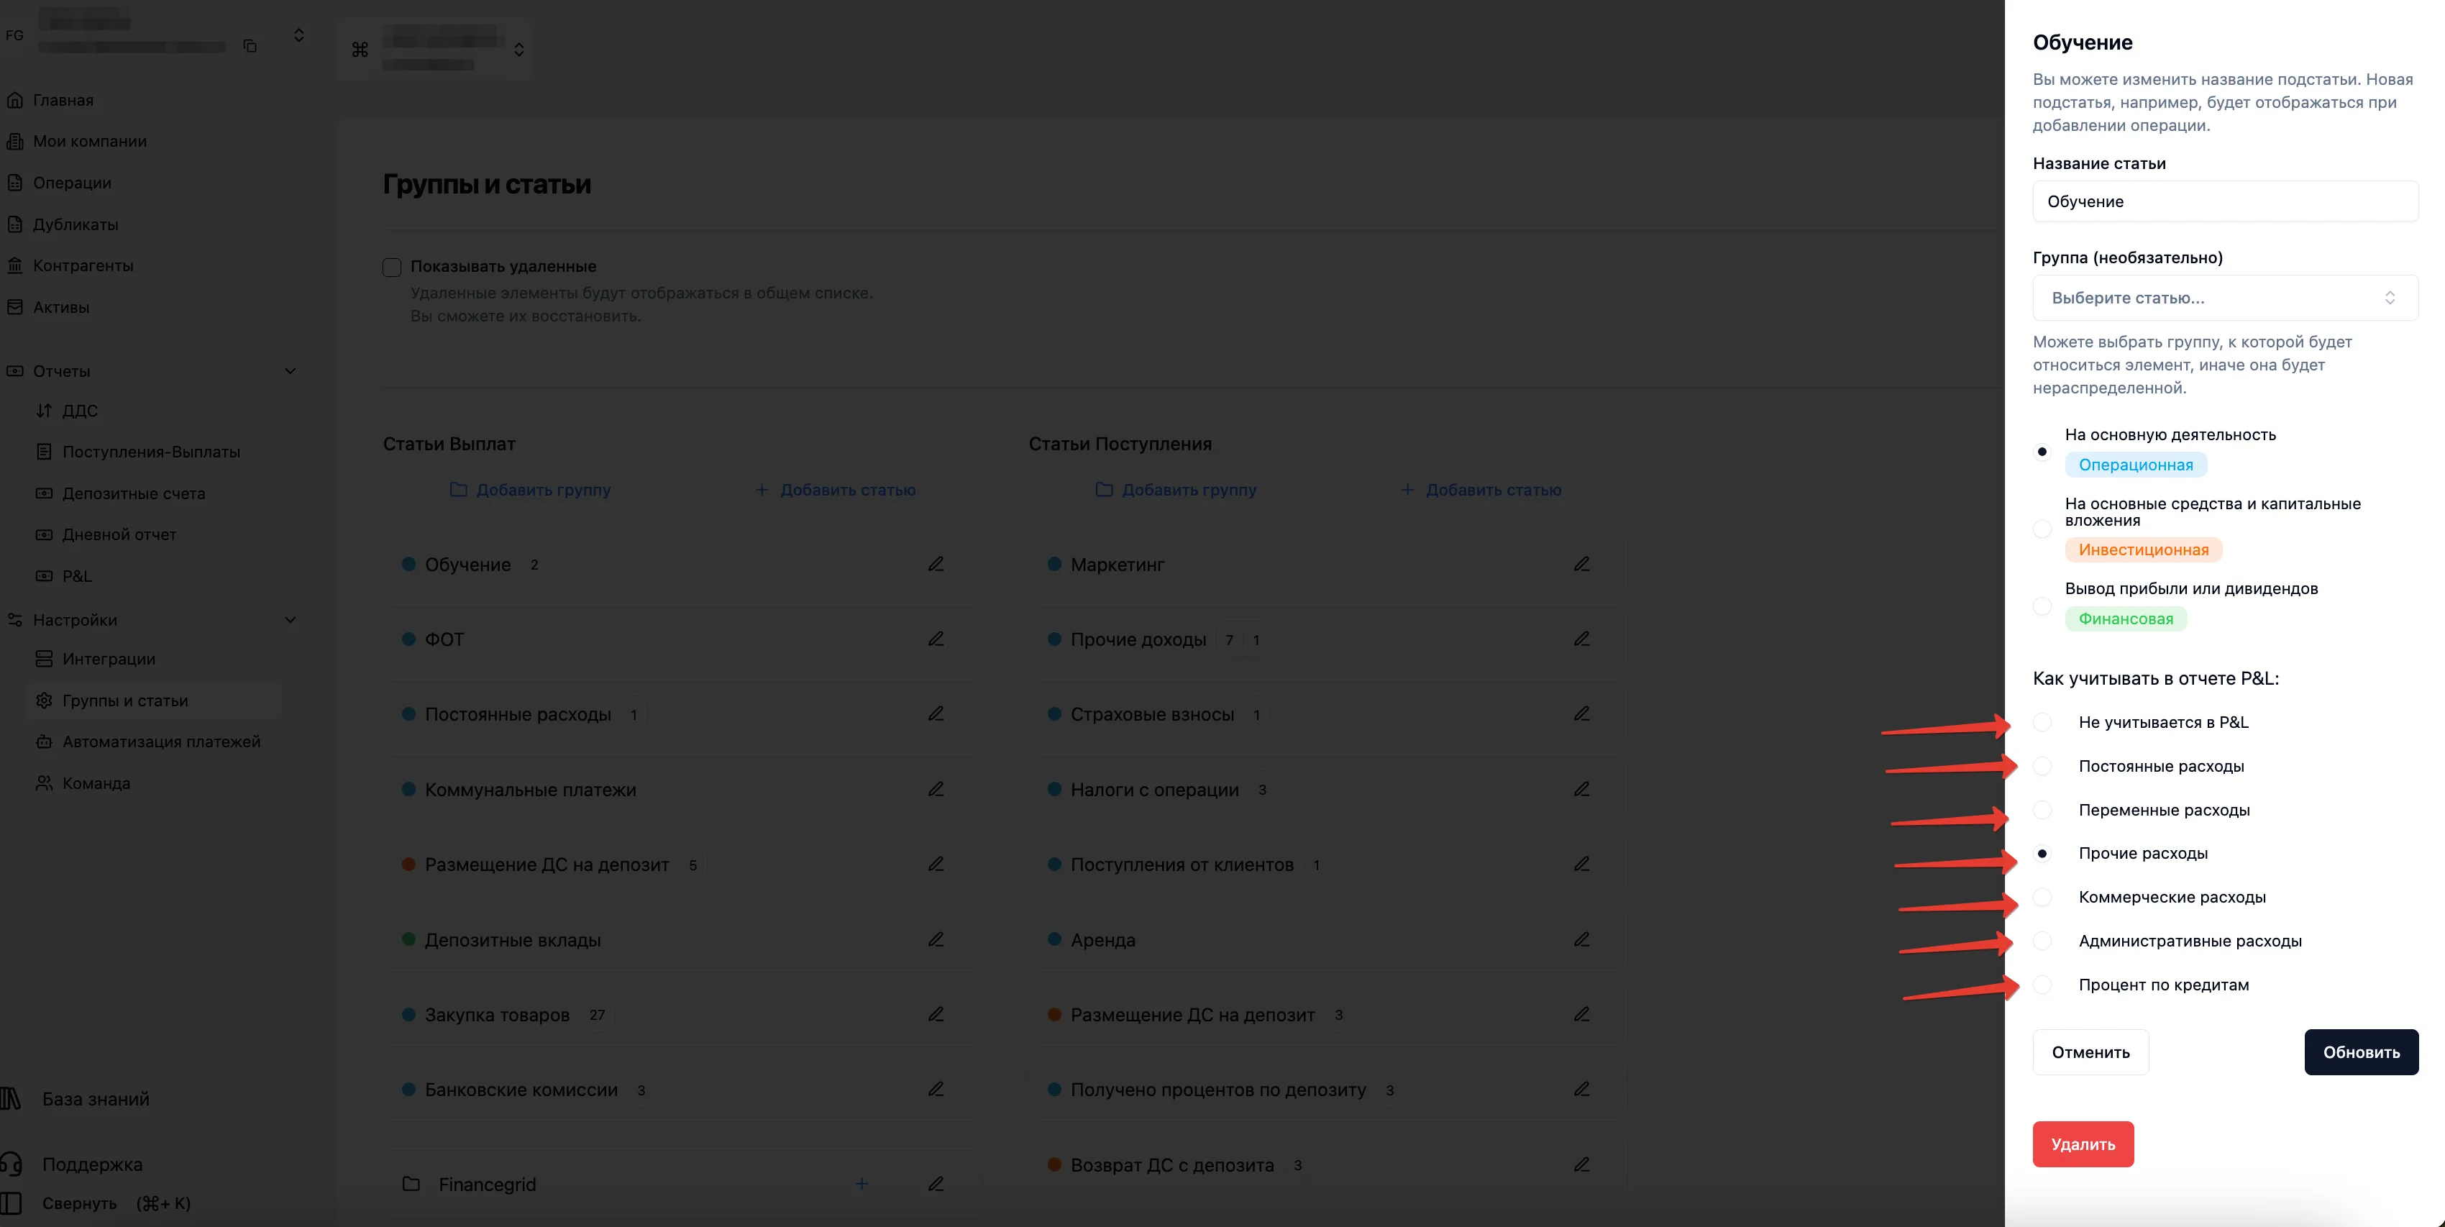2445x1227 pixels.
Task: Click Добавить статью under Статьи Выплат
Action: (835, 490)
